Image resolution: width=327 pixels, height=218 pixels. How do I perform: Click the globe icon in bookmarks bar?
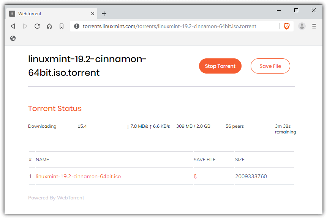tap(13, 38)
